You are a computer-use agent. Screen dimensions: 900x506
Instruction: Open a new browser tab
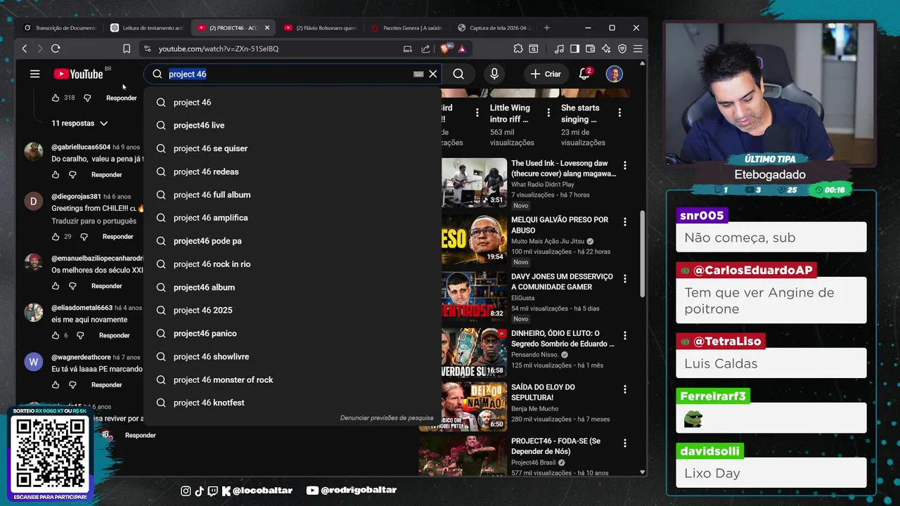click(547, 27)
